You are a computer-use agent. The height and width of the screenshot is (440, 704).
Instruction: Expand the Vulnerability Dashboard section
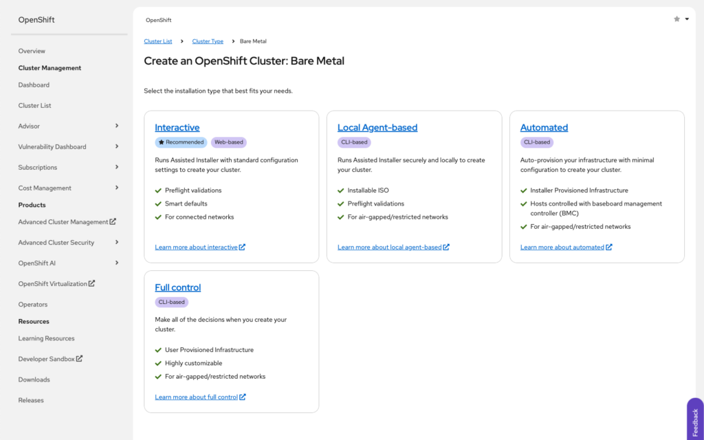[117, 146]
